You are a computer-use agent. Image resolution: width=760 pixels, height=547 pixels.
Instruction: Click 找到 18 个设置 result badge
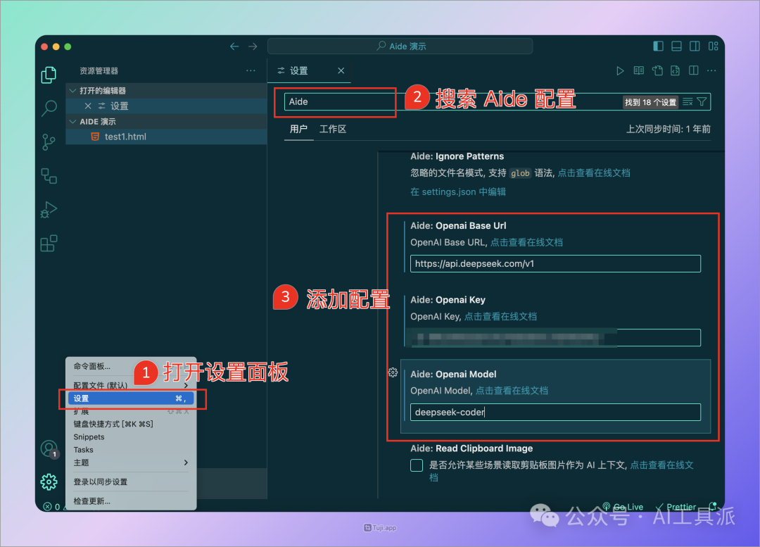pos(650,102)
